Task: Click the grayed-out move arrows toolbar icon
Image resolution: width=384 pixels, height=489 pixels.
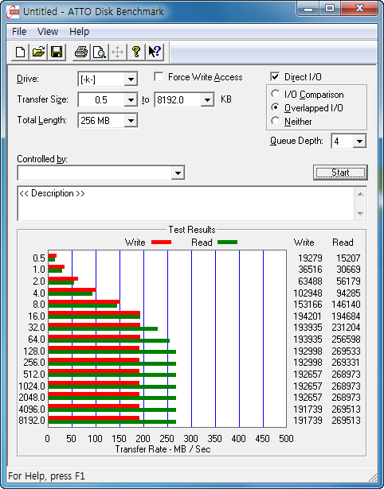Action: point(117,52)
